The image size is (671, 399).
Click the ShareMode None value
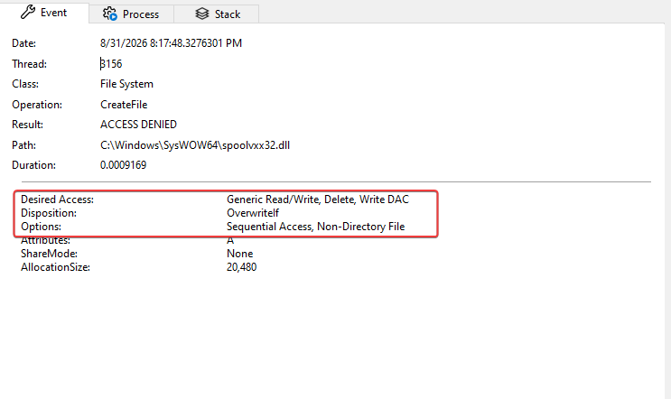point(240,254)
